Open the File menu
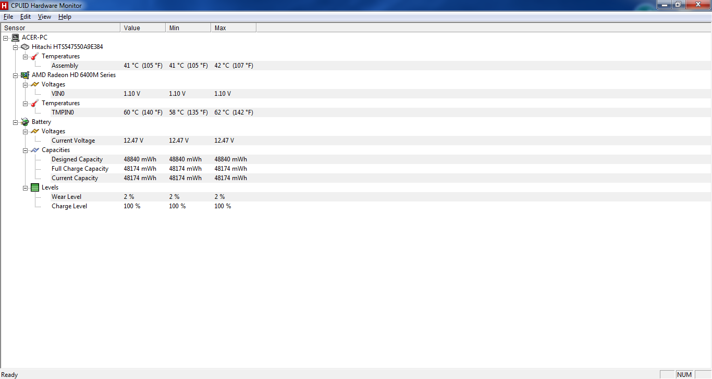The height and width of the screenshot is (379, 712). click(x=8, y=17)
